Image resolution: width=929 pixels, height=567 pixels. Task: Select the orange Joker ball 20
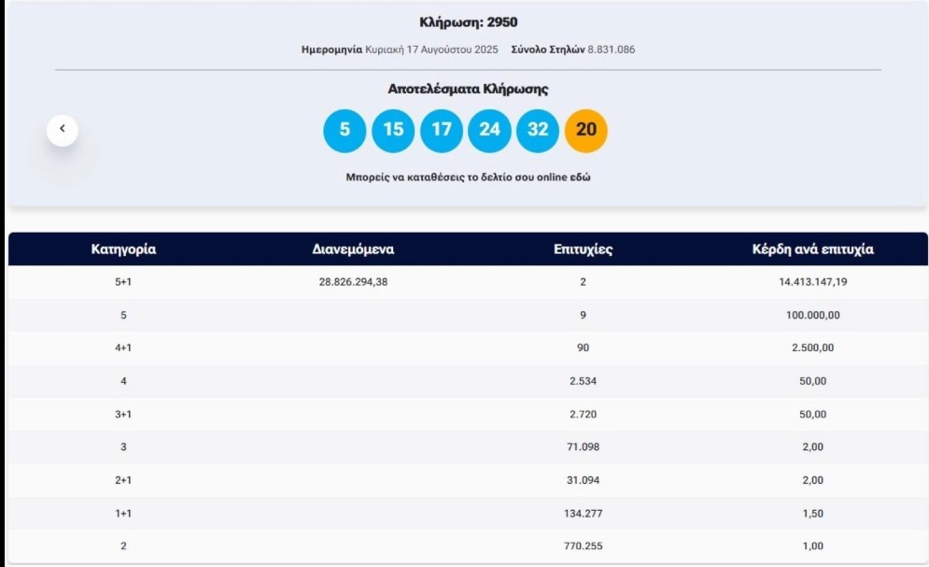[x=586, y=131]
